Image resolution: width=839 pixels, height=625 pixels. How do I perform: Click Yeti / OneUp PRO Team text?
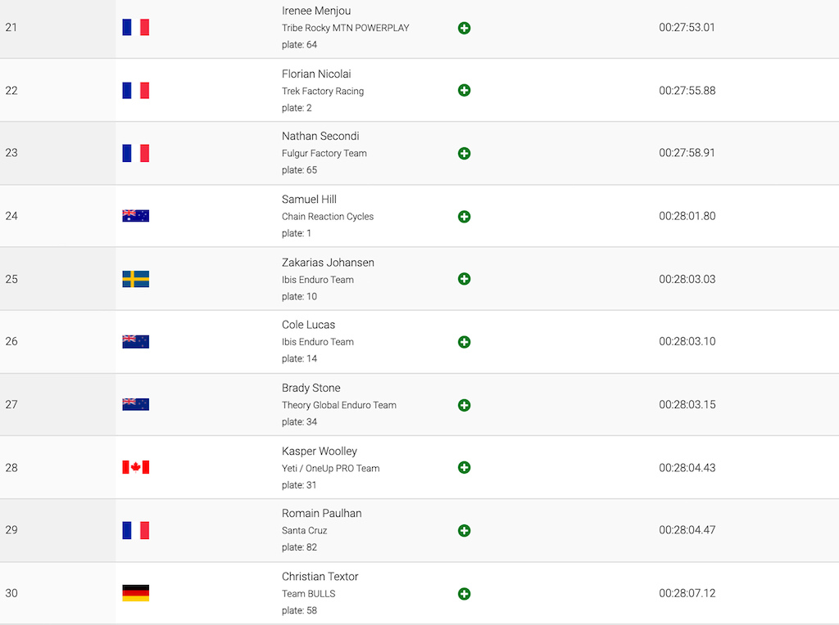click(x=330, y=468)
